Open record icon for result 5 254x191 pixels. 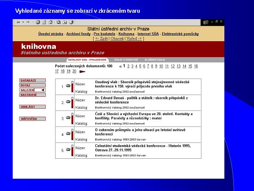click(x=68, y=151)
